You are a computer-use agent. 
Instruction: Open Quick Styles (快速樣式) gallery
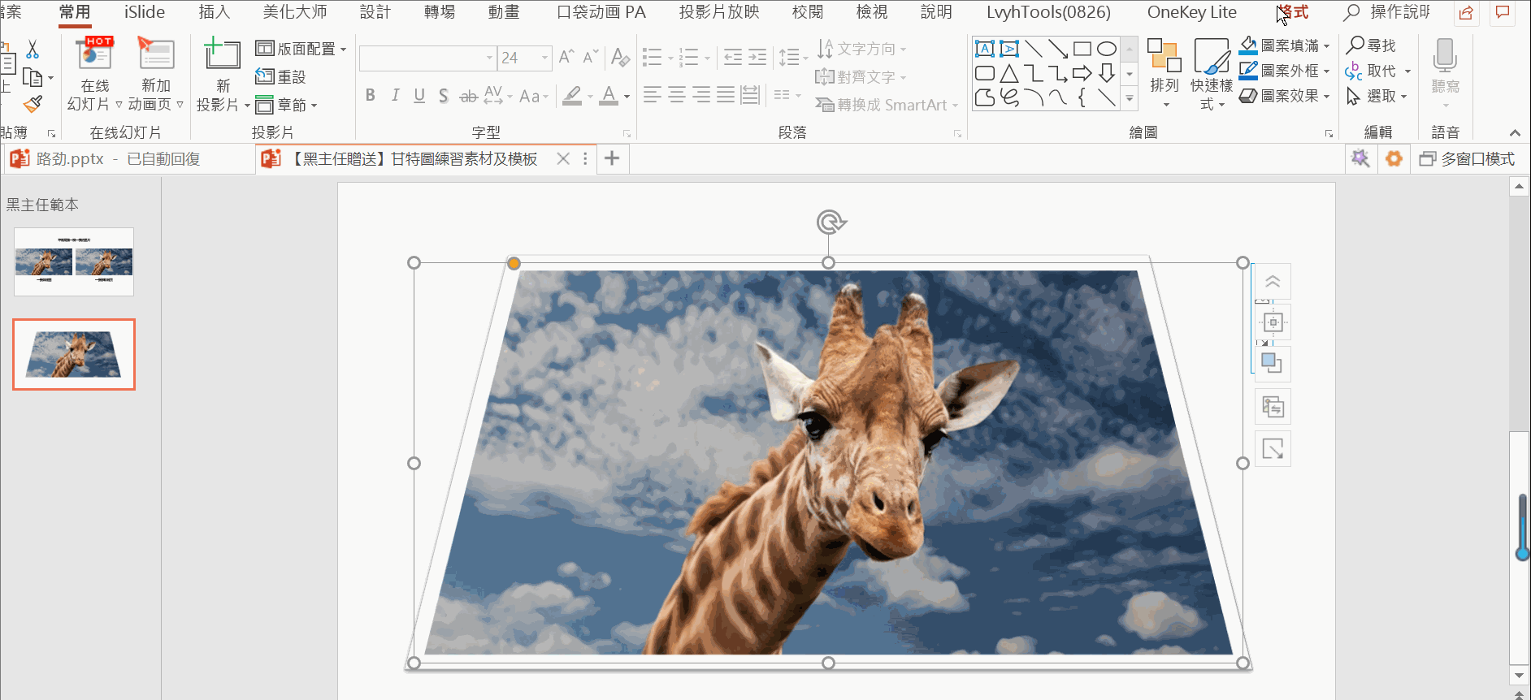coord(1212,73)
